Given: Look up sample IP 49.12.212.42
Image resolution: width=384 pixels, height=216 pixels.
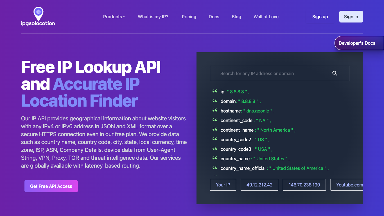Looking at the screenshot, I should coord(259,185).
